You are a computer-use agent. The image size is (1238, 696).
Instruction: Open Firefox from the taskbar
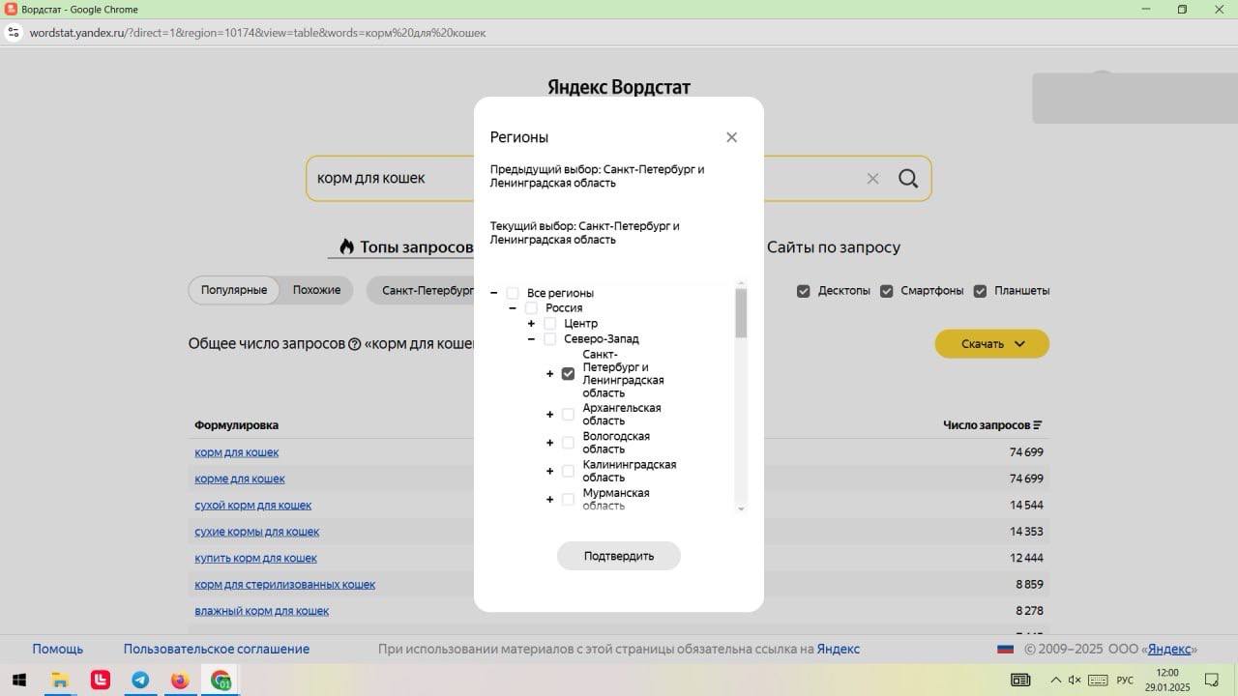tap(180, 681)
